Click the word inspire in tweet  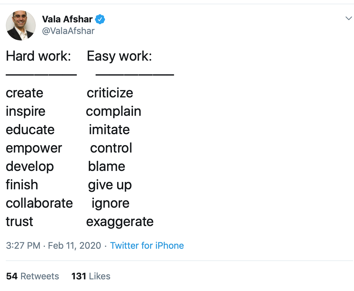click(25, 111)
